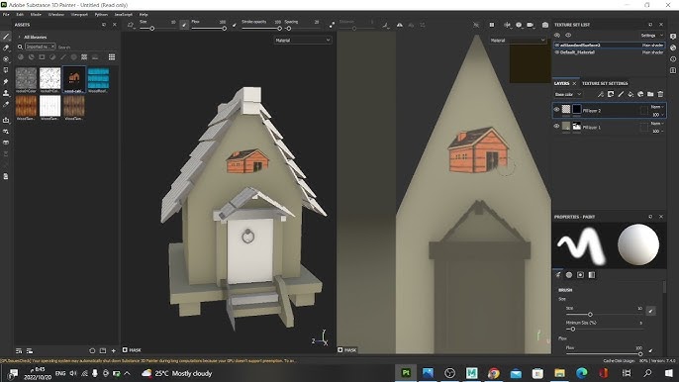Open Base color channel dropdown in Layers
679x382 pixels.
[568, 94]
